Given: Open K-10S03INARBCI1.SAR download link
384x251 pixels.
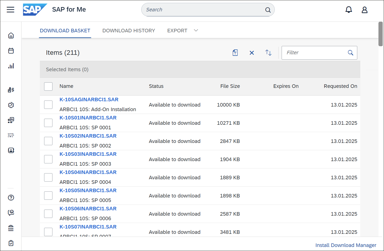Looking at the screenshot, I should tap(88, 154).
